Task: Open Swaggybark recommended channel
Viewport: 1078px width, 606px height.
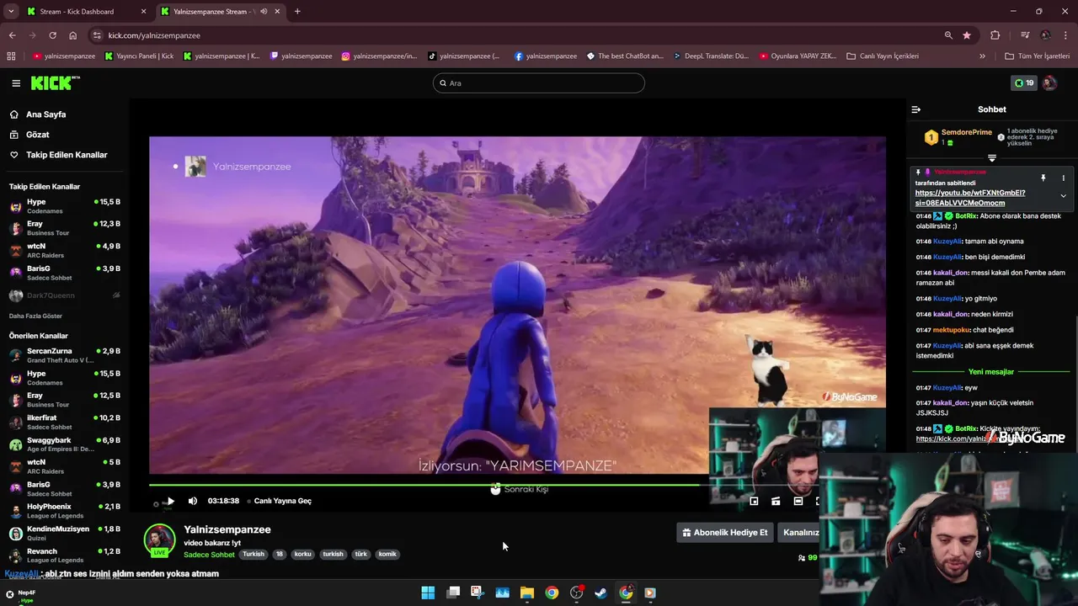Action: [65, 444]
